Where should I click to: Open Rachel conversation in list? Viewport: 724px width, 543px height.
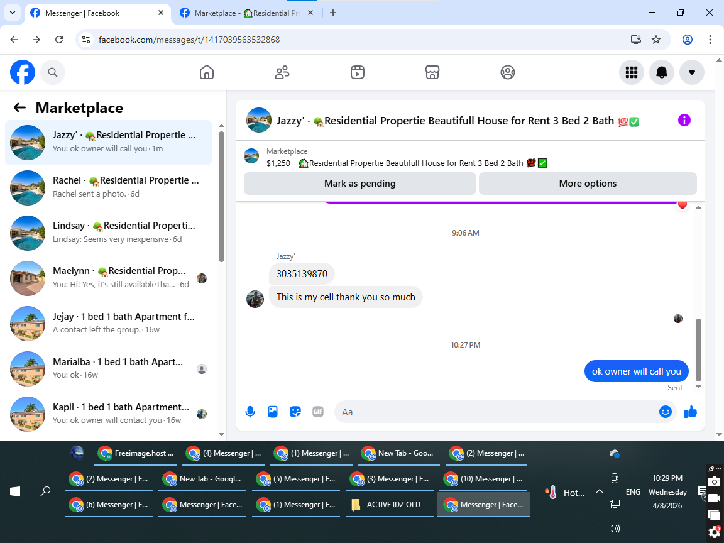point(108,187)
